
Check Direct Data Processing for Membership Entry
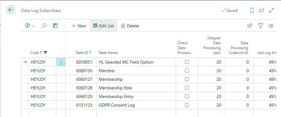187,96
